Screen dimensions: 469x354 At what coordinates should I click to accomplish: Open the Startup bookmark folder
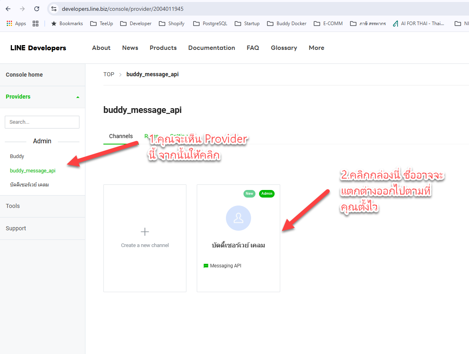247,23
